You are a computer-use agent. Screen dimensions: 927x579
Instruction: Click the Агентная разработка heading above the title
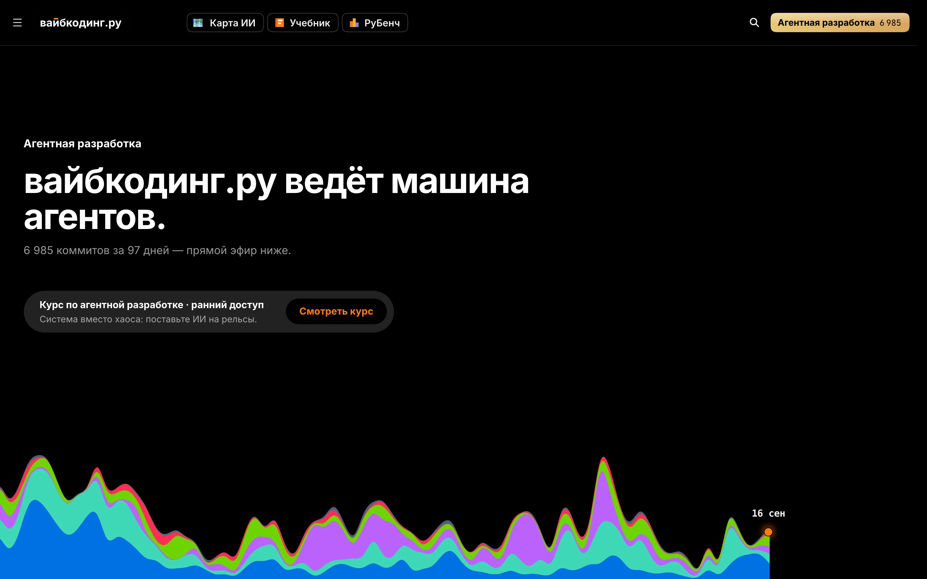pyautogui.click(x=82, y=143)
